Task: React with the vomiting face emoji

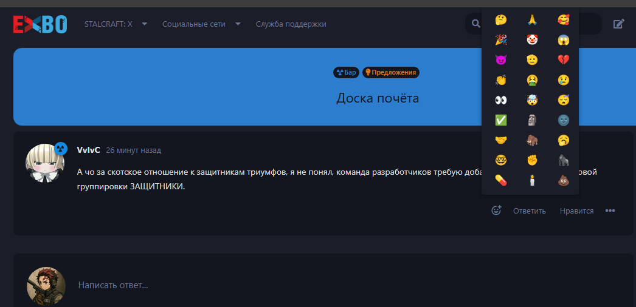Action: 532,80
